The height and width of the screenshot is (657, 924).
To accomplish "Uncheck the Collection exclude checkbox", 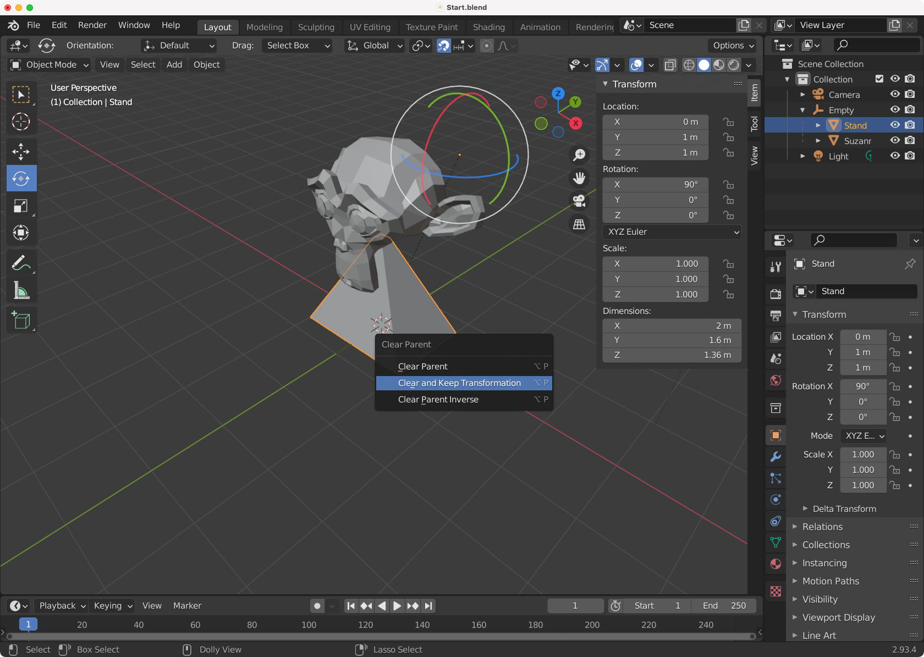I will 879,79.
